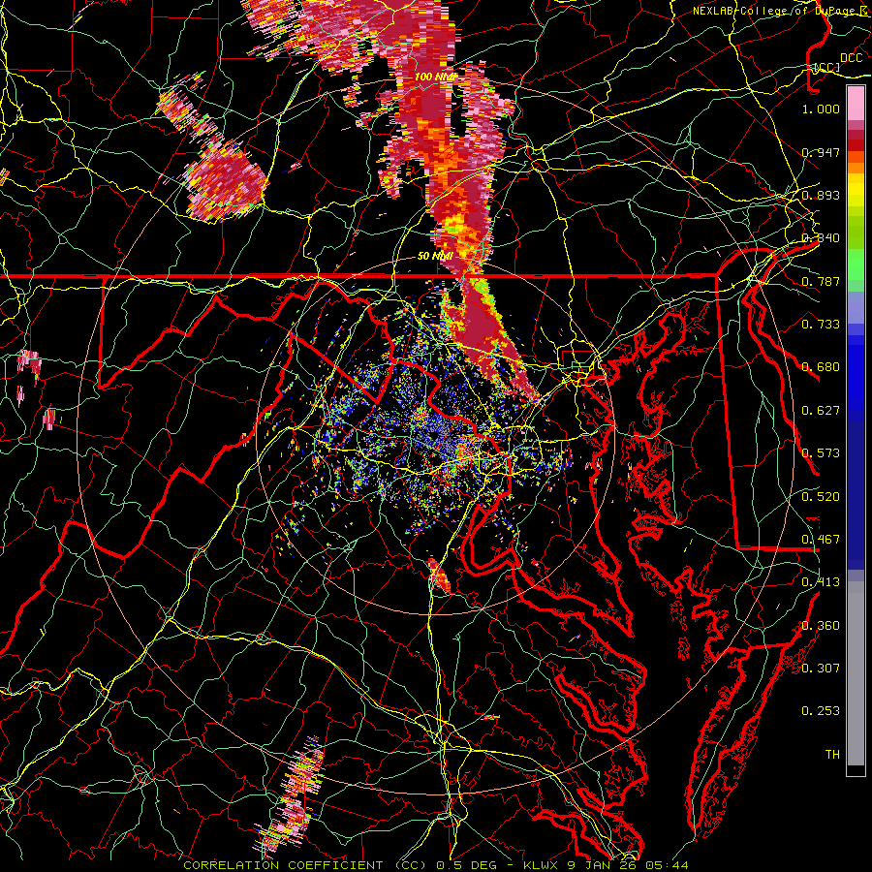The height and width of the screenshot is (872, 872).
Task: Click the 0.520 scale value
Action: 821,497
